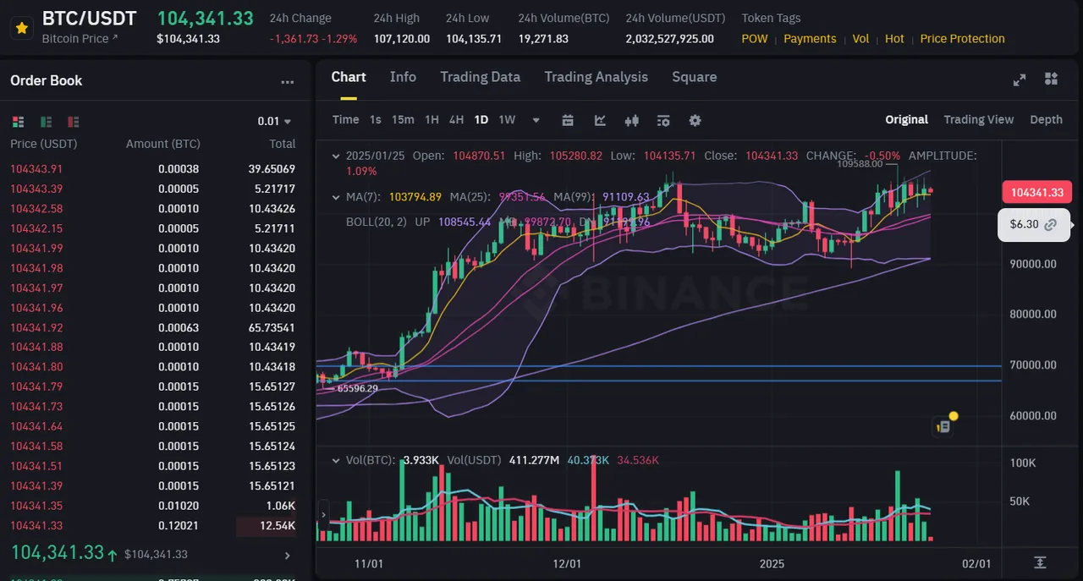Open the Trading Analysis tab
This screenshot has width=1083, height=581.
[596, 77]
